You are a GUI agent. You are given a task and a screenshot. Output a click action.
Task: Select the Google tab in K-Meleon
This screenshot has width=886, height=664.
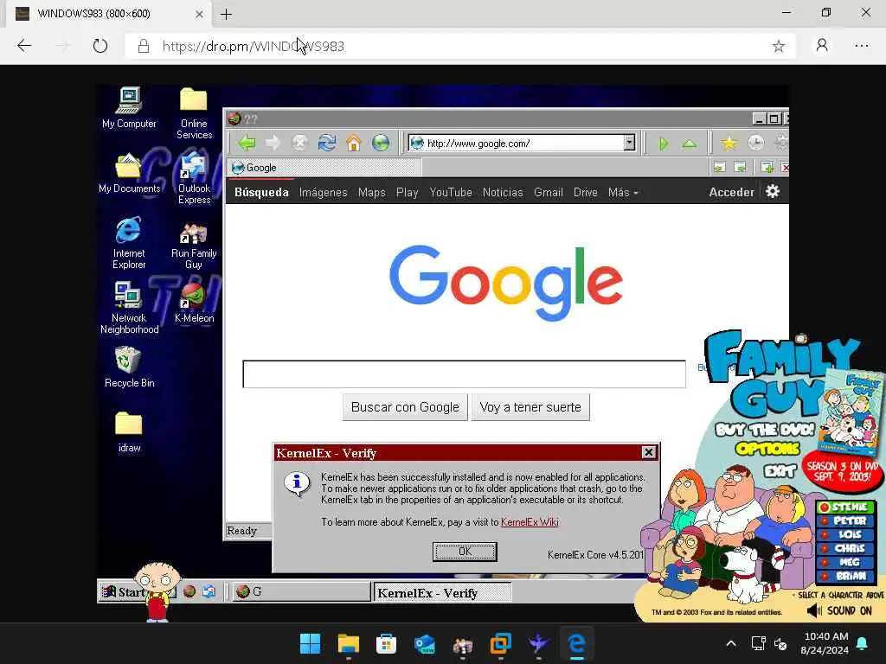tap(324, 168)
